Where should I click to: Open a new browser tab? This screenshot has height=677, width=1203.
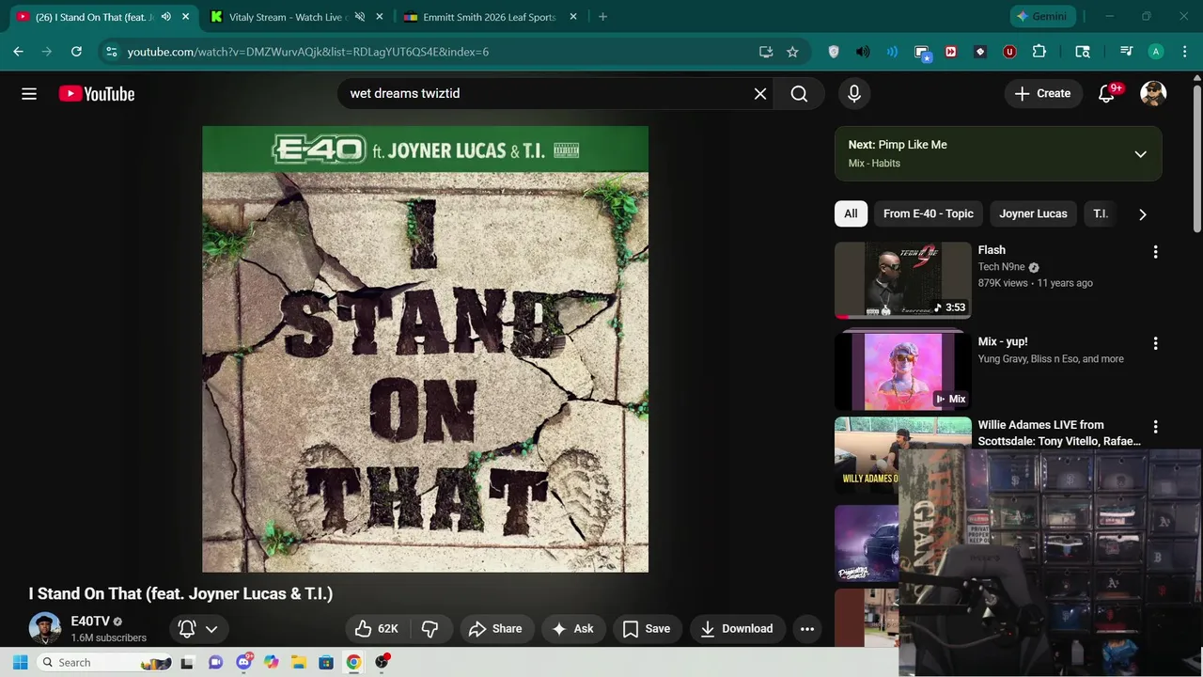[602, 17]
